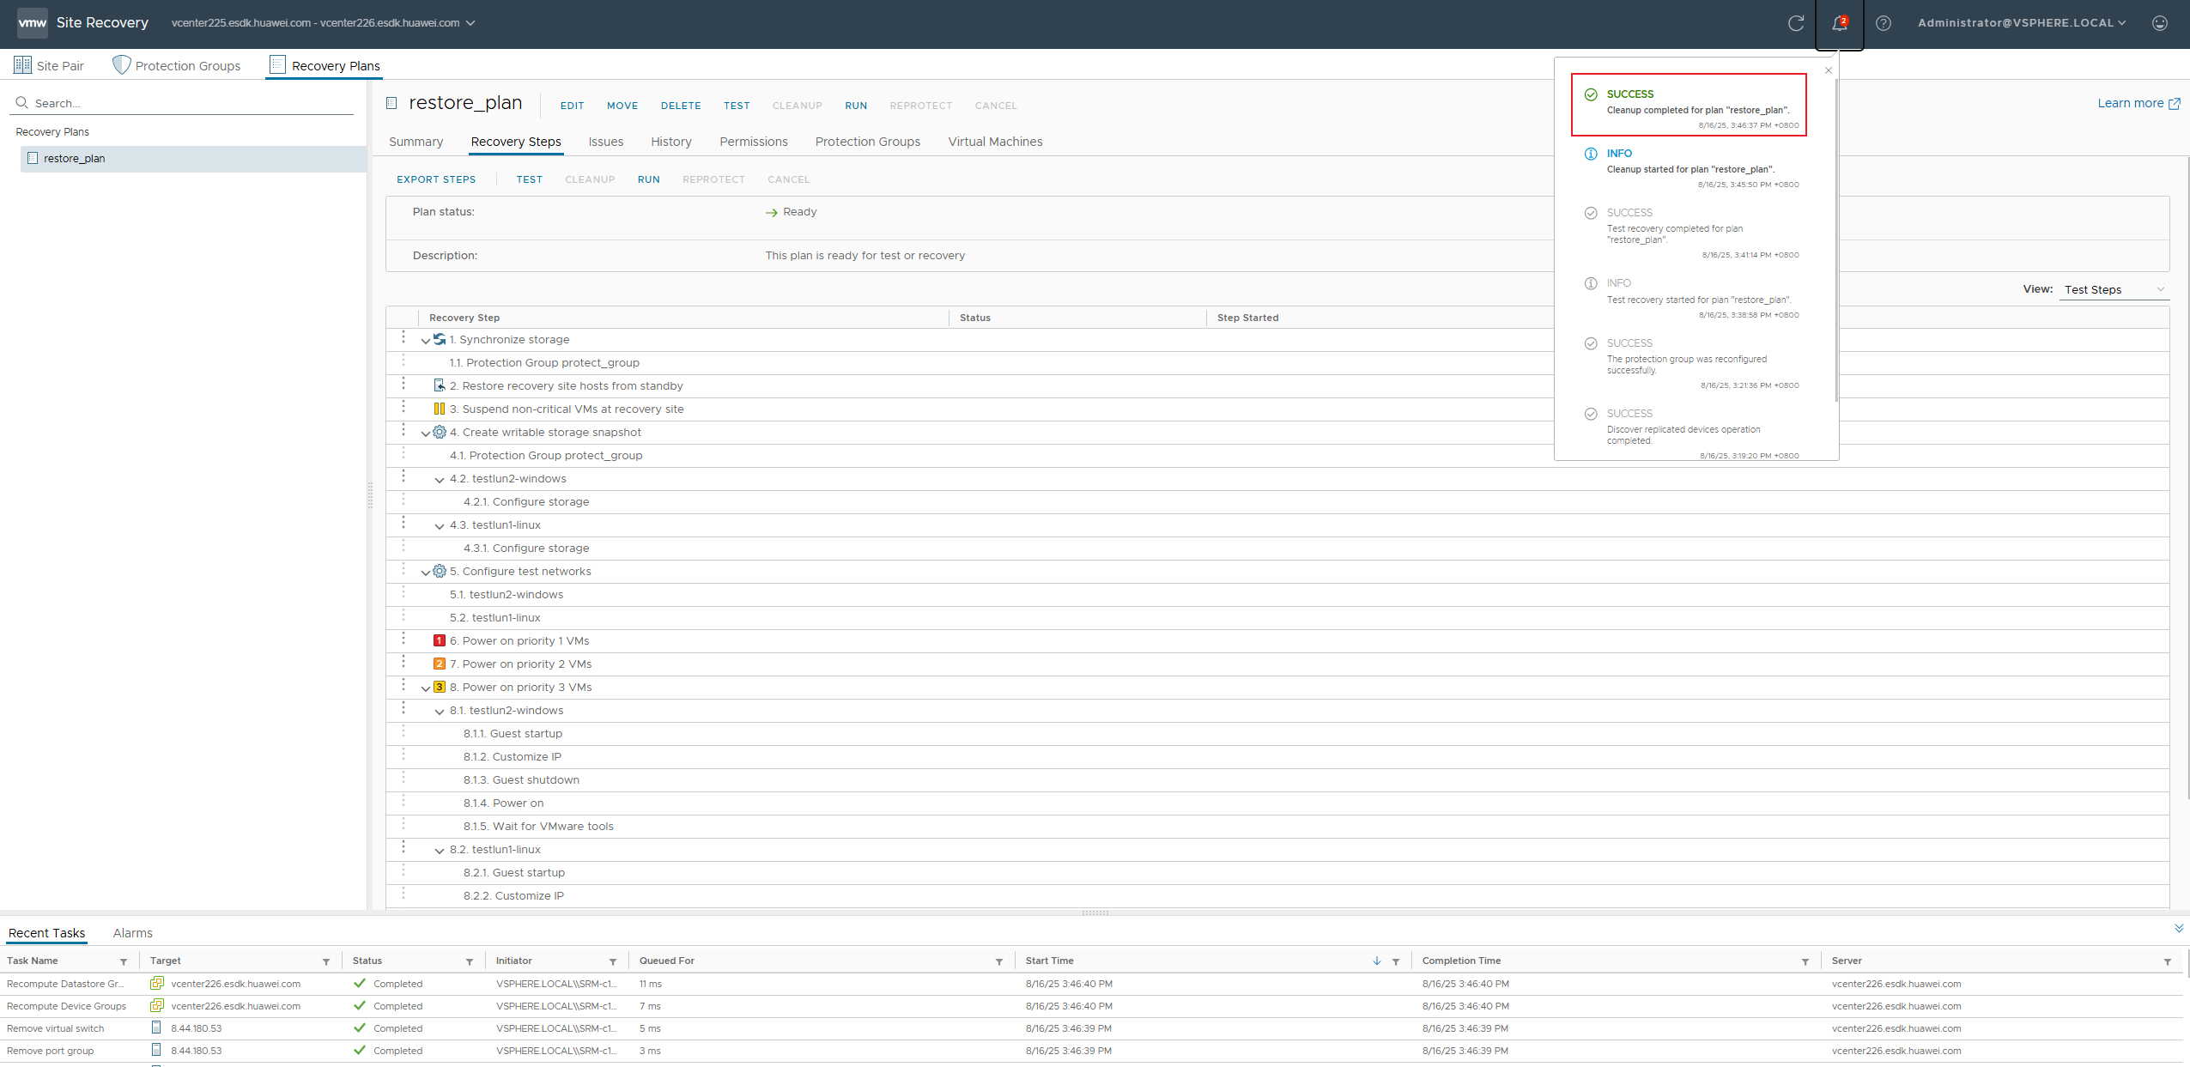
Task: Open the Administrator user menu
Action: [2022, 23]
